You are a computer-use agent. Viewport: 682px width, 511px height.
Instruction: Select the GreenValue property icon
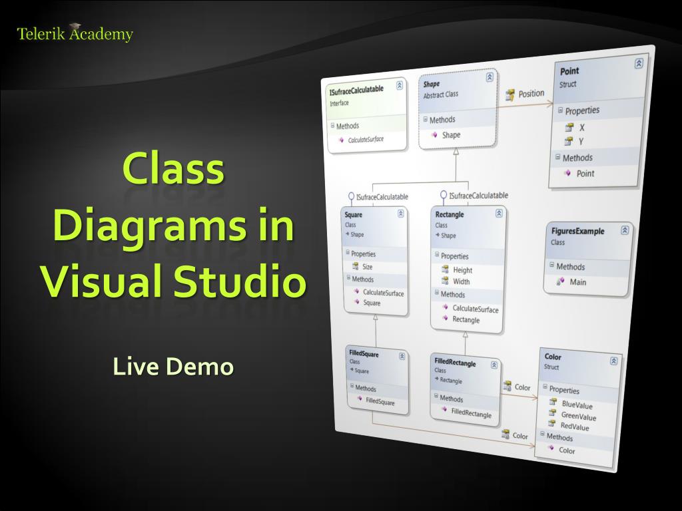point(552,413)
